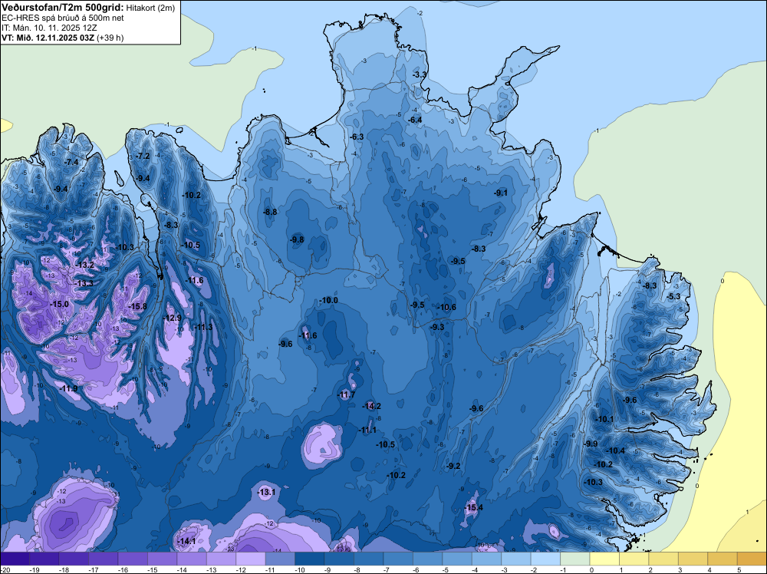Image resolution: width=767 pixels, height=574 pixels.
Task: Click the -14.2 temperature value
Action: 371,406
